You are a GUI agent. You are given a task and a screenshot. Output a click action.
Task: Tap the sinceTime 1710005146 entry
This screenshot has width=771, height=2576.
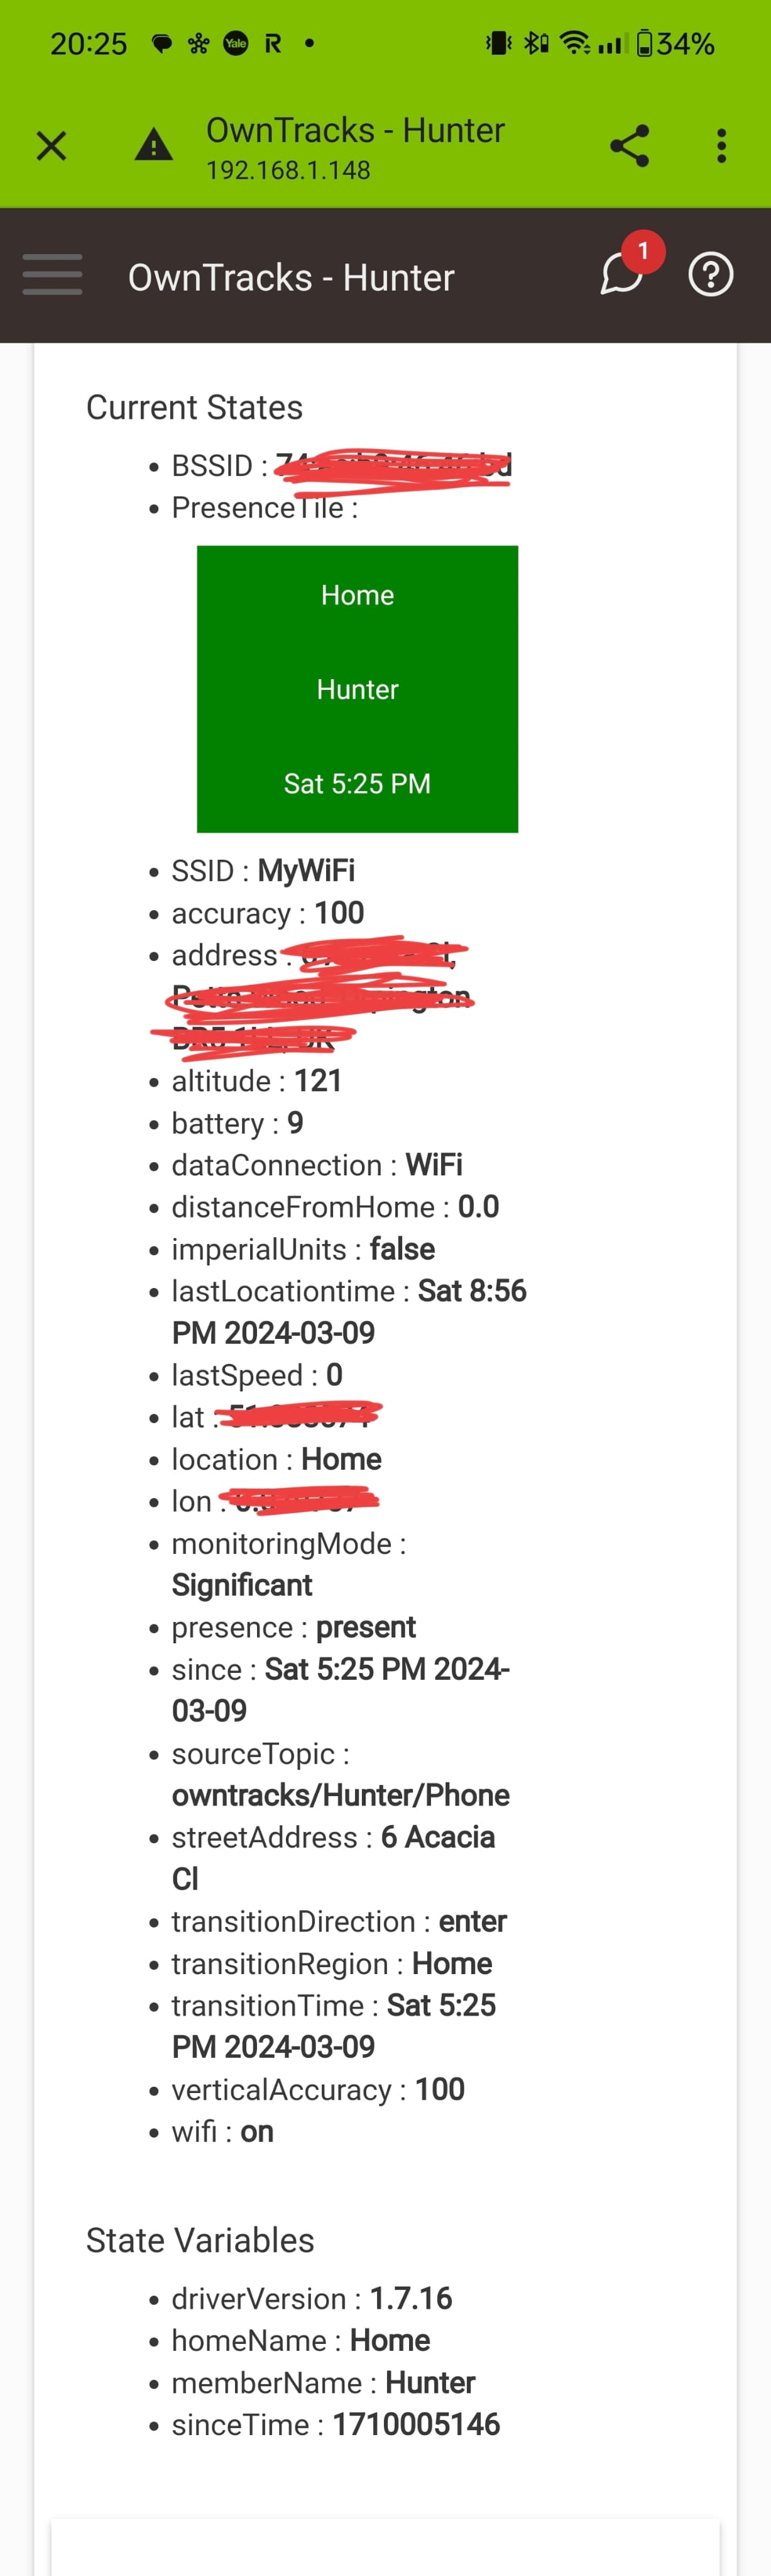pos(336,2424)
